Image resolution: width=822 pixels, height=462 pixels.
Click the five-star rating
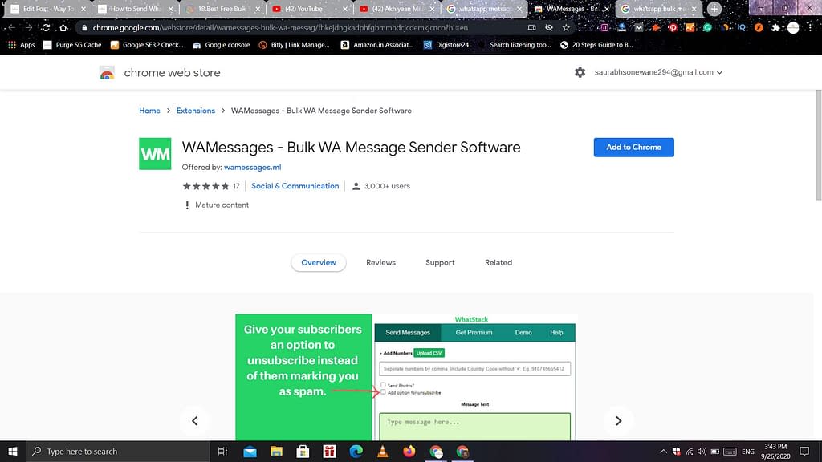tap(205, 186)
